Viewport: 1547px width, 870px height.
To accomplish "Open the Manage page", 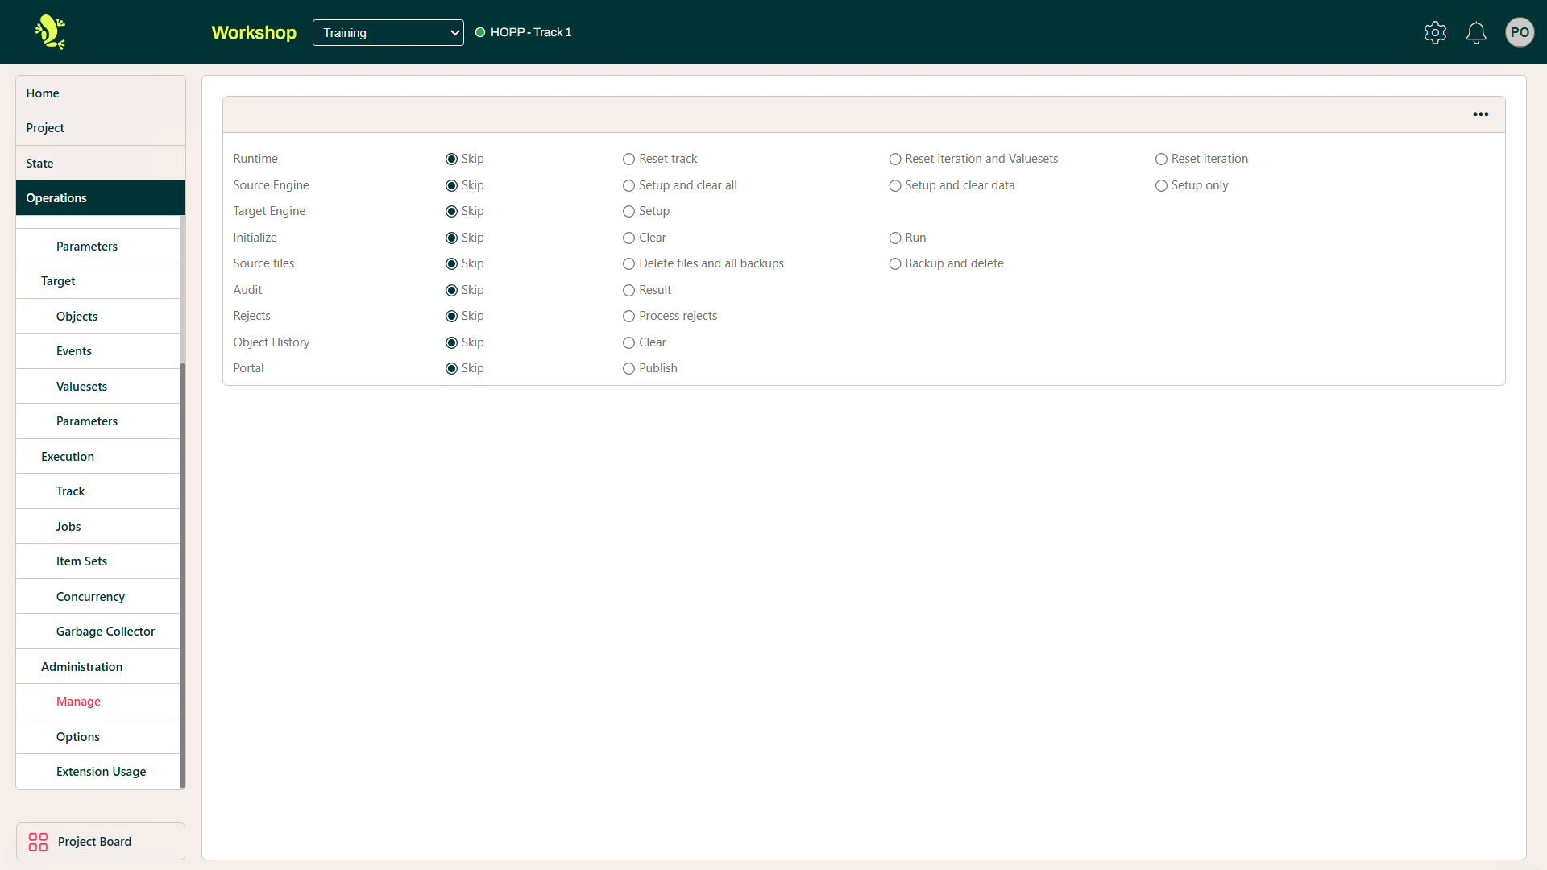I will 78,701.
